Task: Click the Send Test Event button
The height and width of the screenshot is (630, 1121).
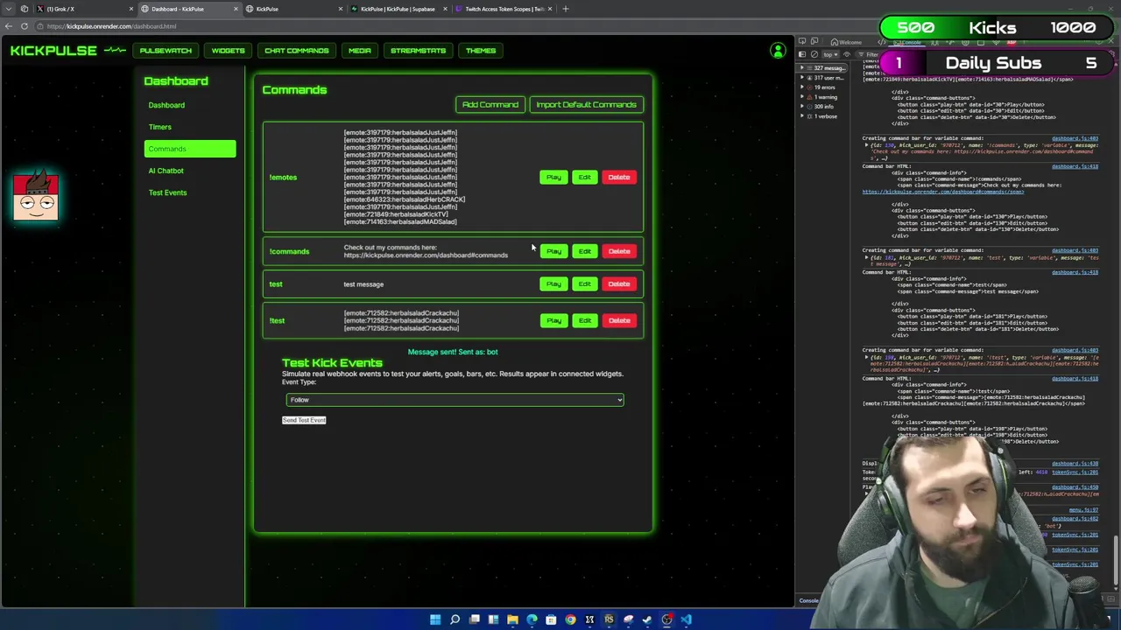Action: point(304,420)
